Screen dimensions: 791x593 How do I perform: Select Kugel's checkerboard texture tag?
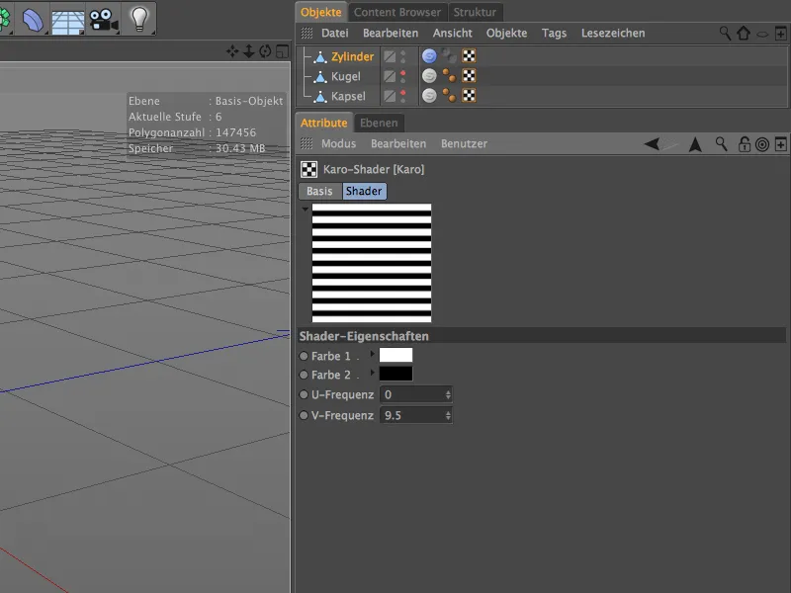[469, 76]
